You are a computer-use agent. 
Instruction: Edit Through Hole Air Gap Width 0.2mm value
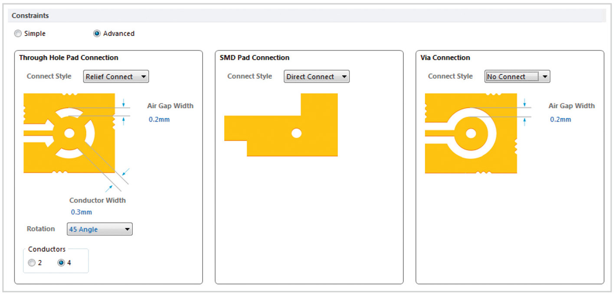[159, 119]
